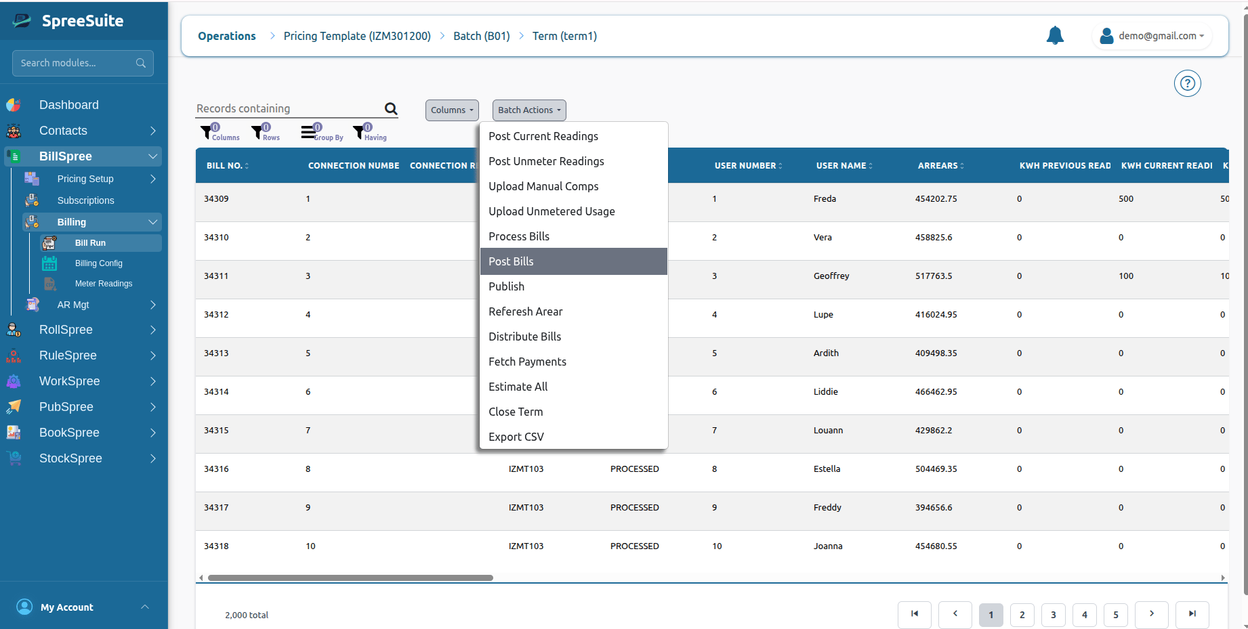Choose Process Bills from menu
This screenshot has height=629, width=1248.
(574, 236)
